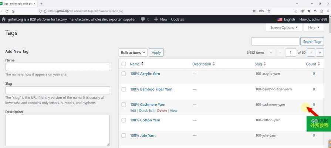The height and width of the screenshot is (148, 331).
Task: Click the plus New content icon
Action: (156, 19)
